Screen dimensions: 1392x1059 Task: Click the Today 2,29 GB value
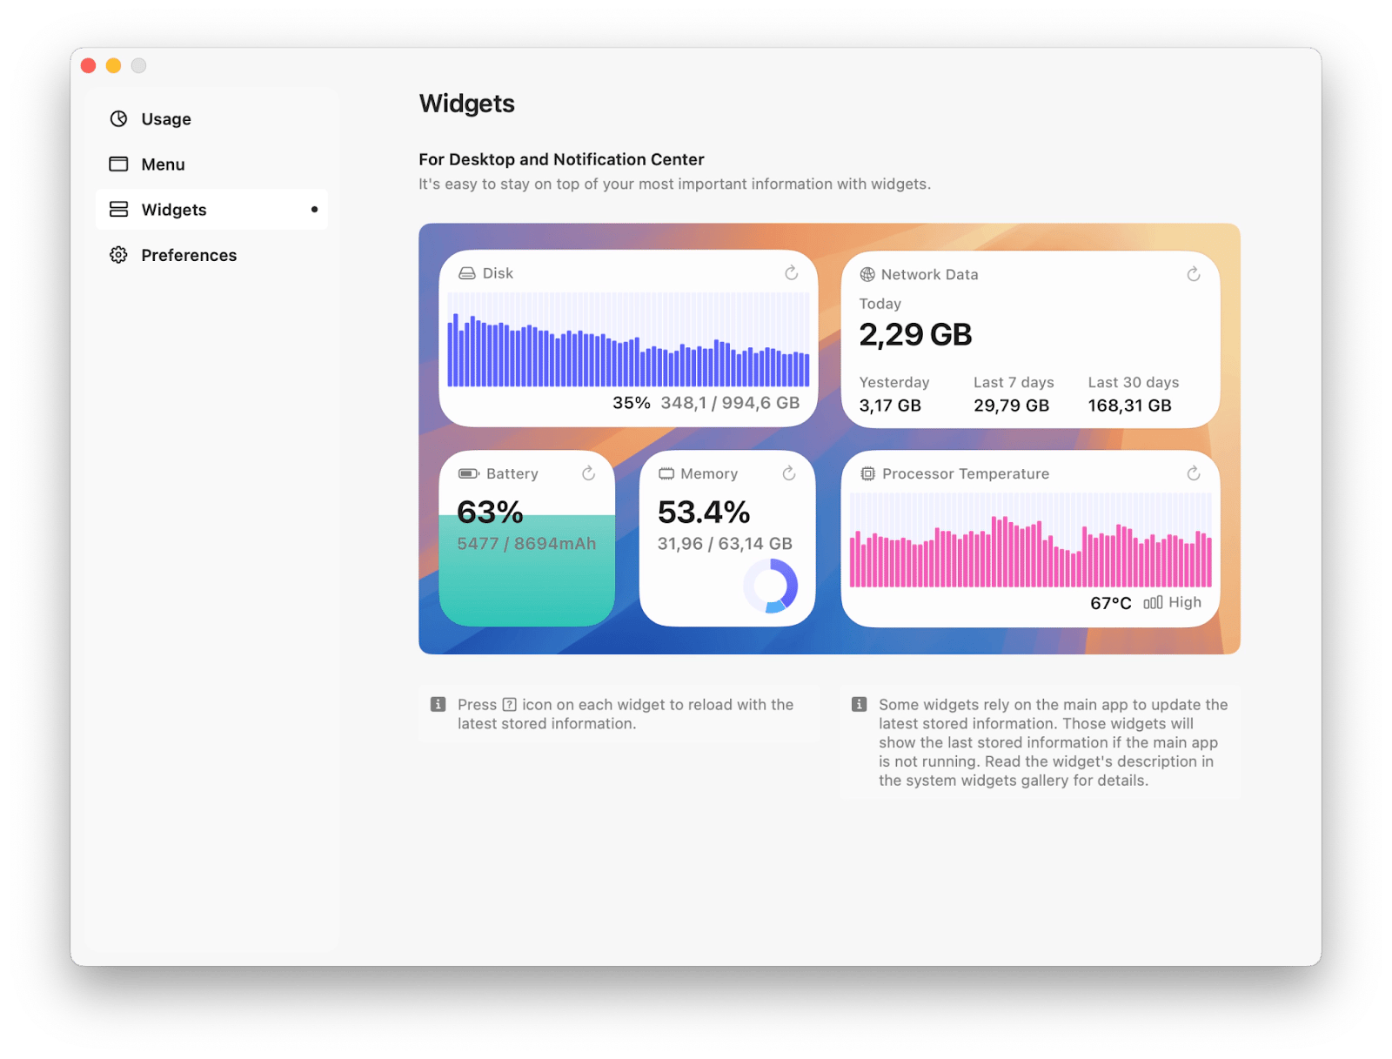(915, 335)
